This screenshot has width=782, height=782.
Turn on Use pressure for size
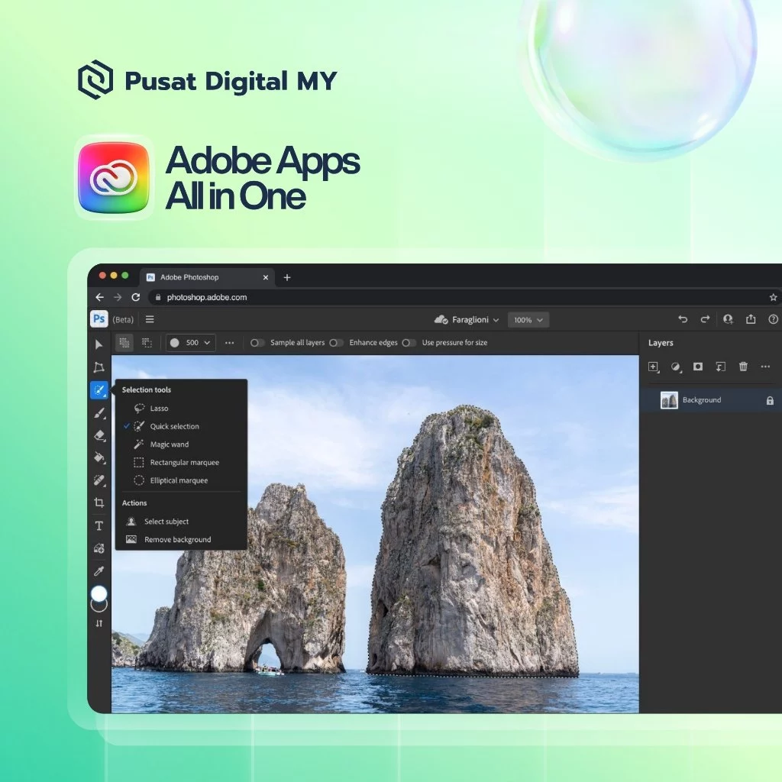click(409, 343)
